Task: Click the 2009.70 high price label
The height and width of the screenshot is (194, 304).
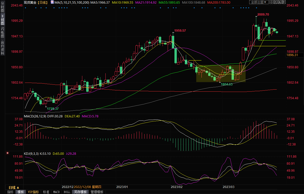Action: [x=263, y=15]
